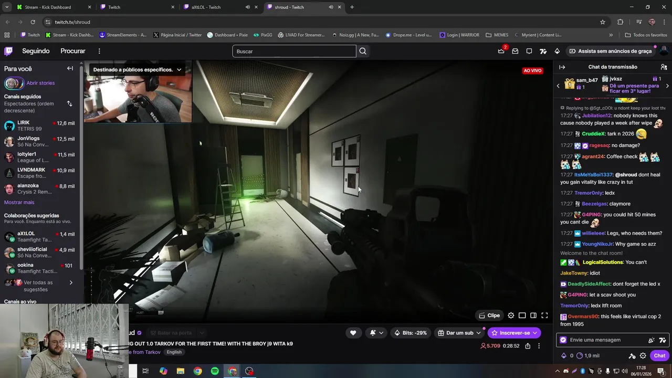
Task: Mute the shroud - Twitch tab audio
Action: pyautogui.click(x=331, y=7)
